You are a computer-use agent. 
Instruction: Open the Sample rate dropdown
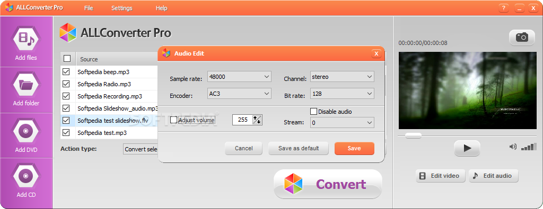tap(239, 77)
